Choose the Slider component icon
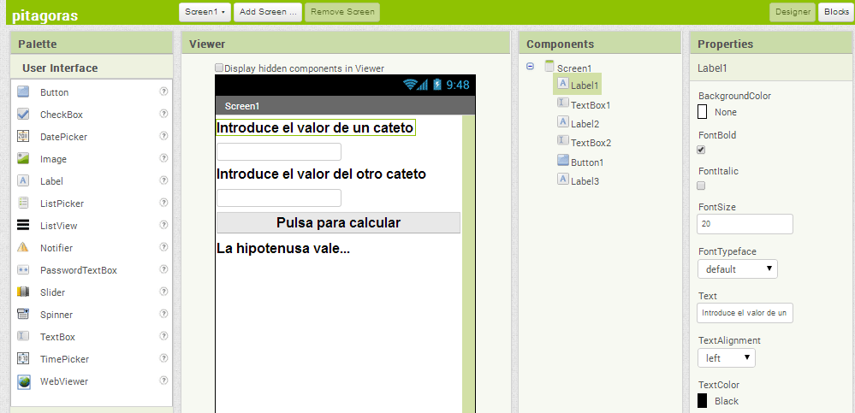The width and height of the screenshot is (855, 413). [23, 292]
